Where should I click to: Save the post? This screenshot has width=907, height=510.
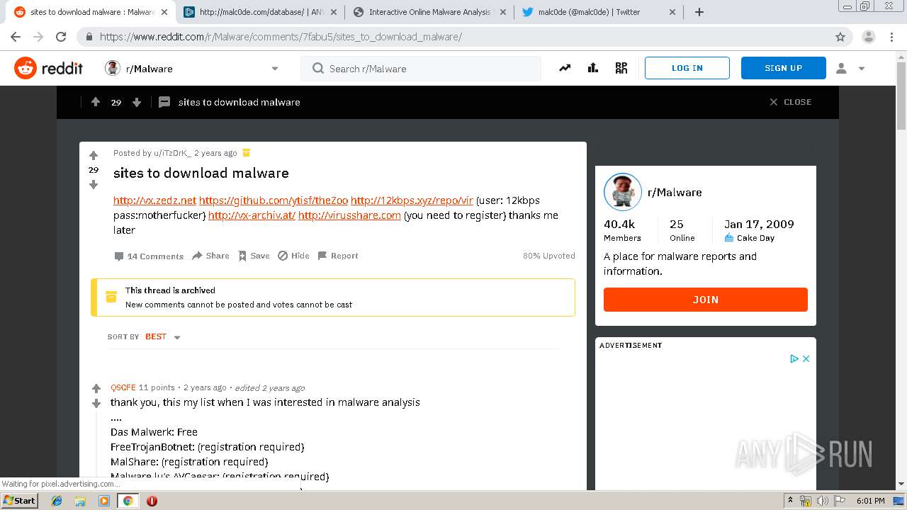[x=254, y=256]
